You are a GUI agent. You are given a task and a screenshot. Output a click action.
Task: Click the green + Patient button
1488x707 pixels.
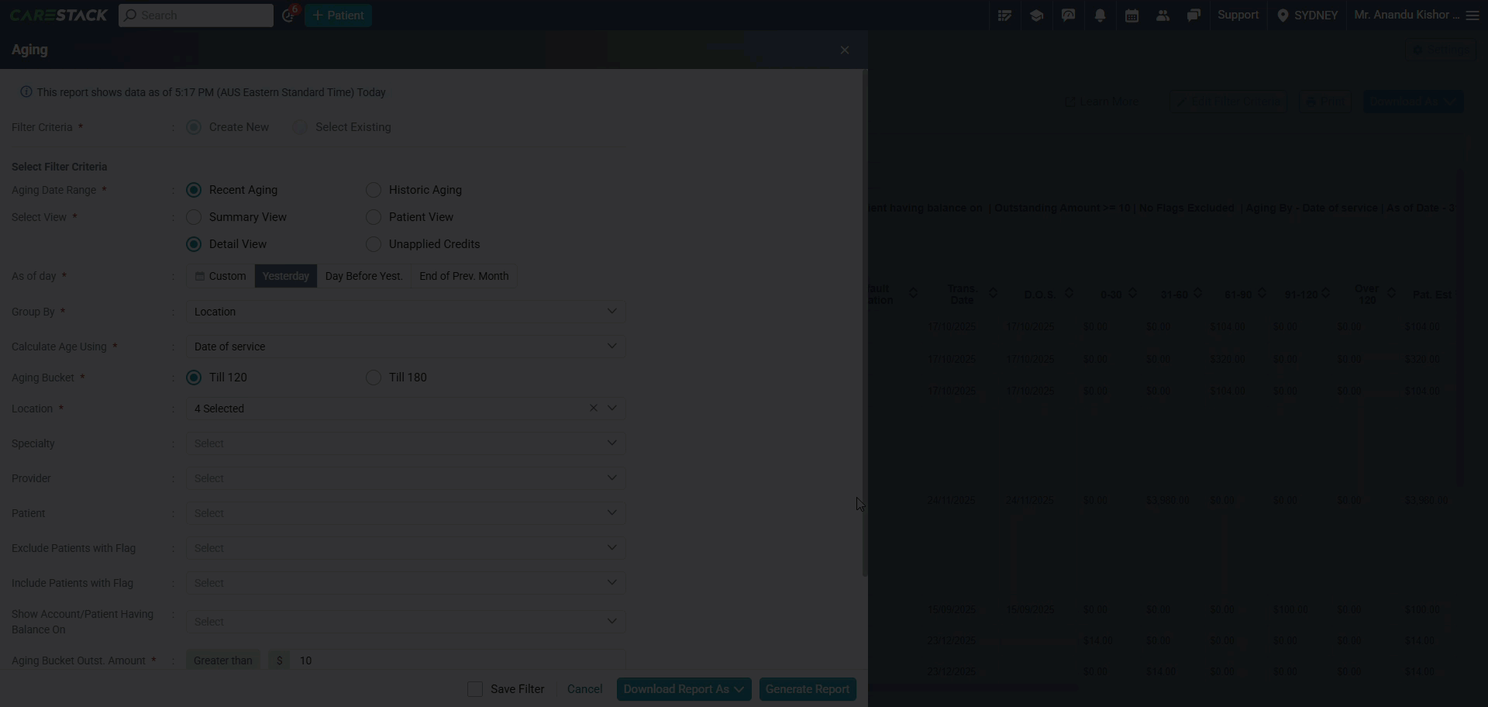coord(338,16)
